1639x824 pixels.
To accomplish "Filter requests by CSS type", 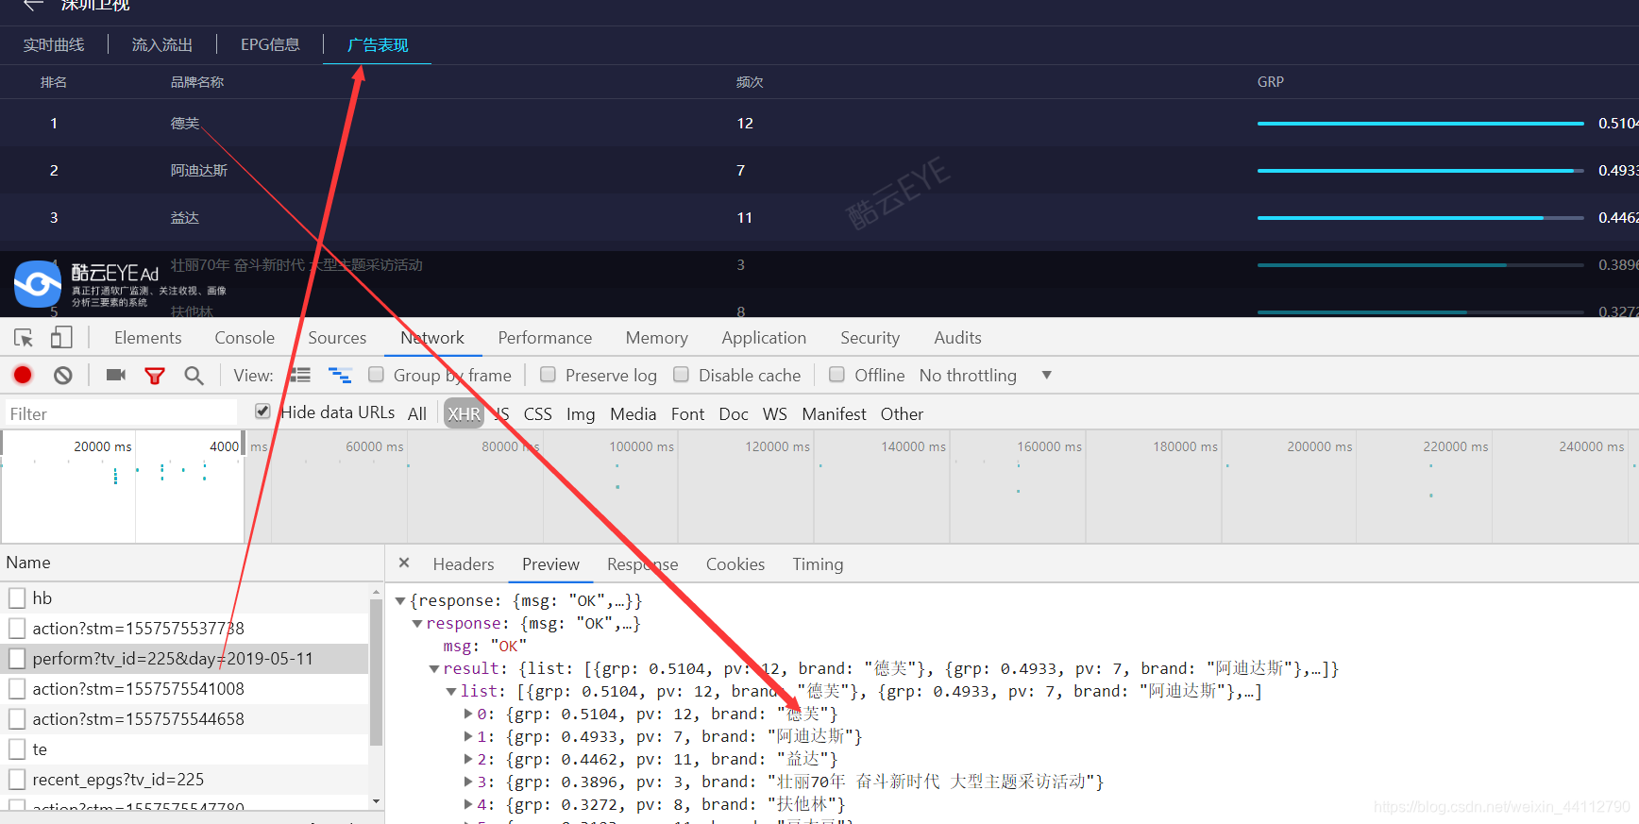I will (537, 413).
